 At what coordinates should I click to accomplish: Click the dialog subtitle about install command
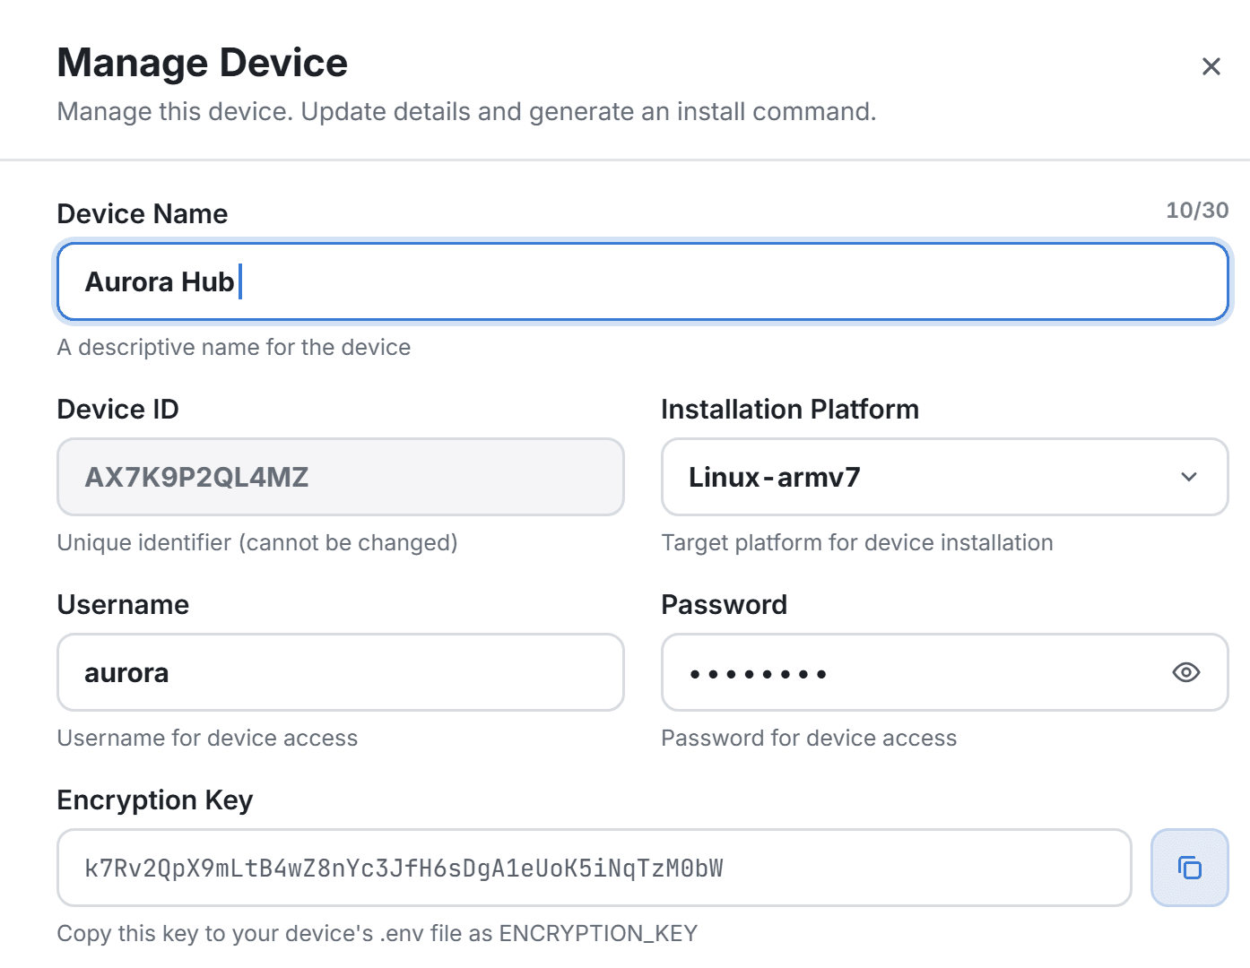(467, 111)
